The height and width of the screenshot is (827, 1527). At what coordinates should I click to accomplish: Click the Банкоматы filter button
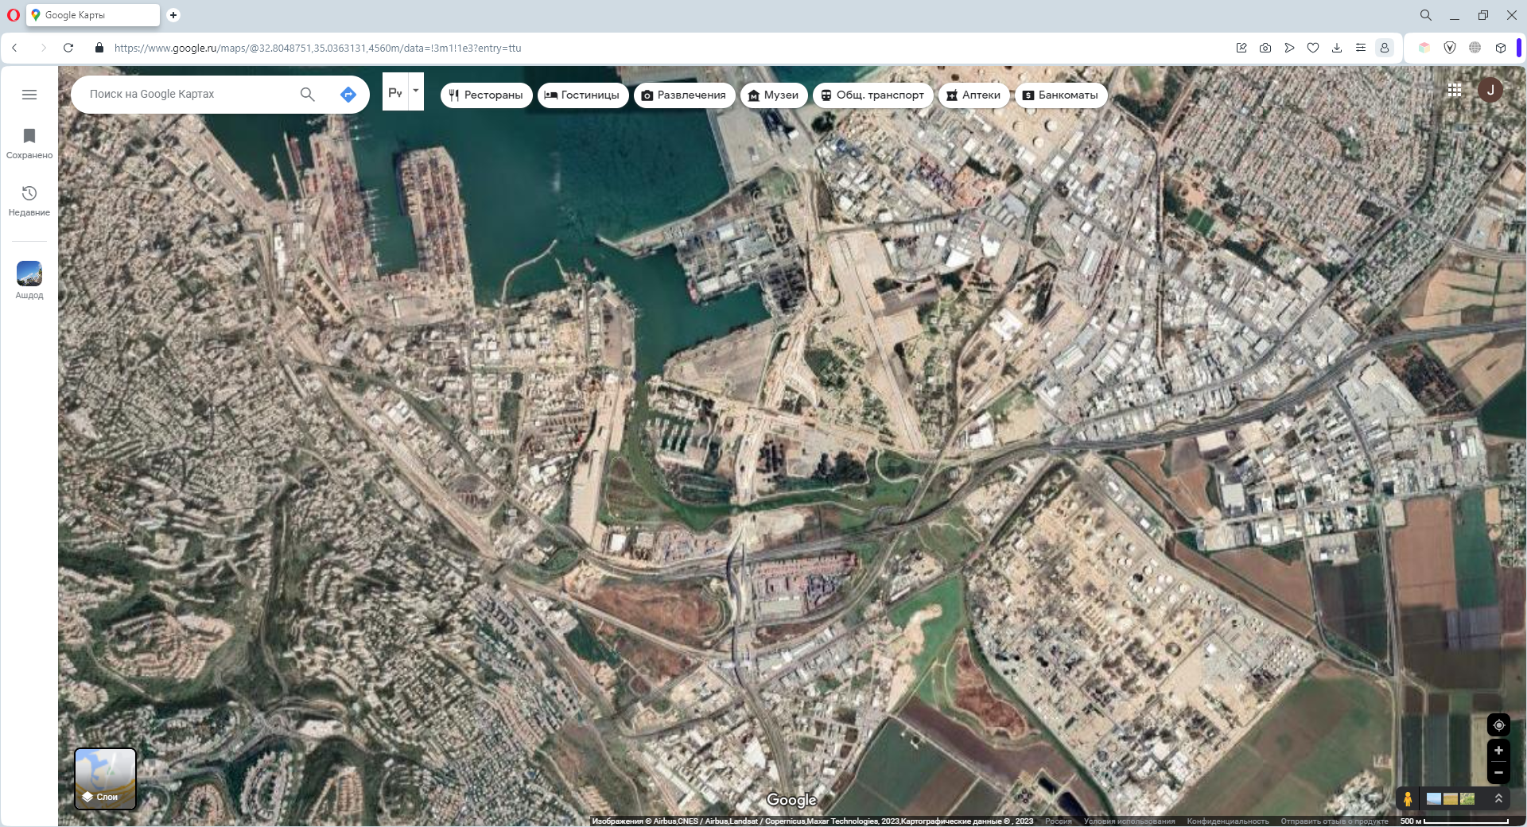1060,95
